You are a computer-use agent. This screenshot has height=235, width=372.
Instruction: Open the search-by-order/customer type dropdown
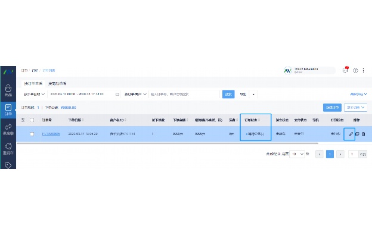tap(135, 94)
